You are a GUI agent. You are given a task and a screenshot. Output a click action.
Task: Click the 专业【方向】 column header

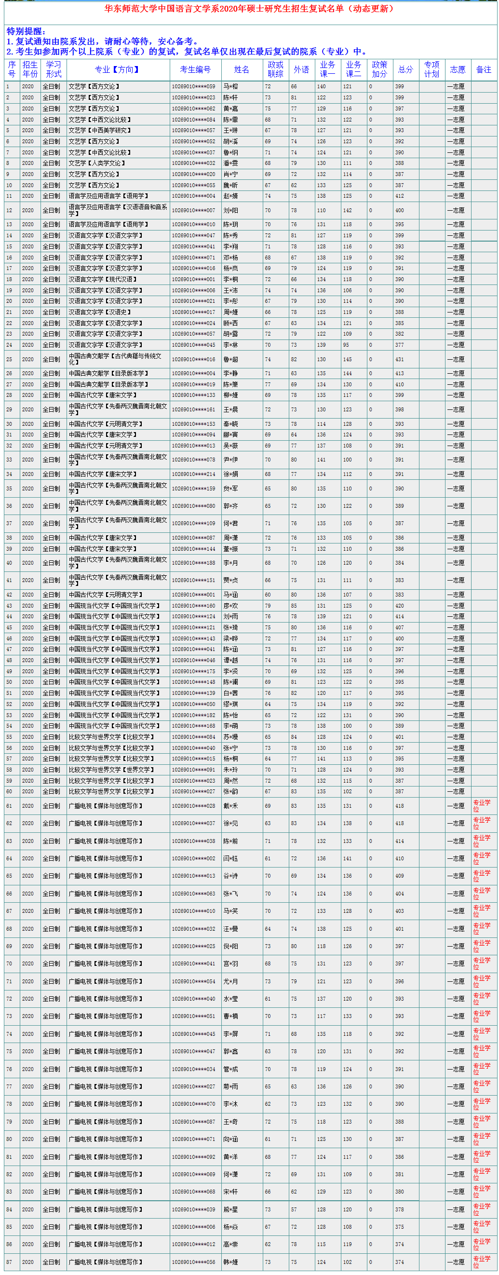(x=118, y=70)
